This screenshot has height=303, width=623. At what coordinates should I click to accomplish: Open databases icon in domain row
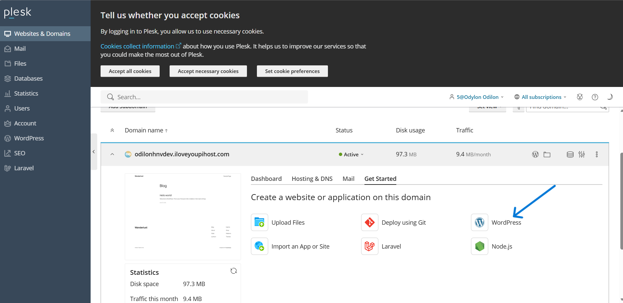(x=570, y=154)
